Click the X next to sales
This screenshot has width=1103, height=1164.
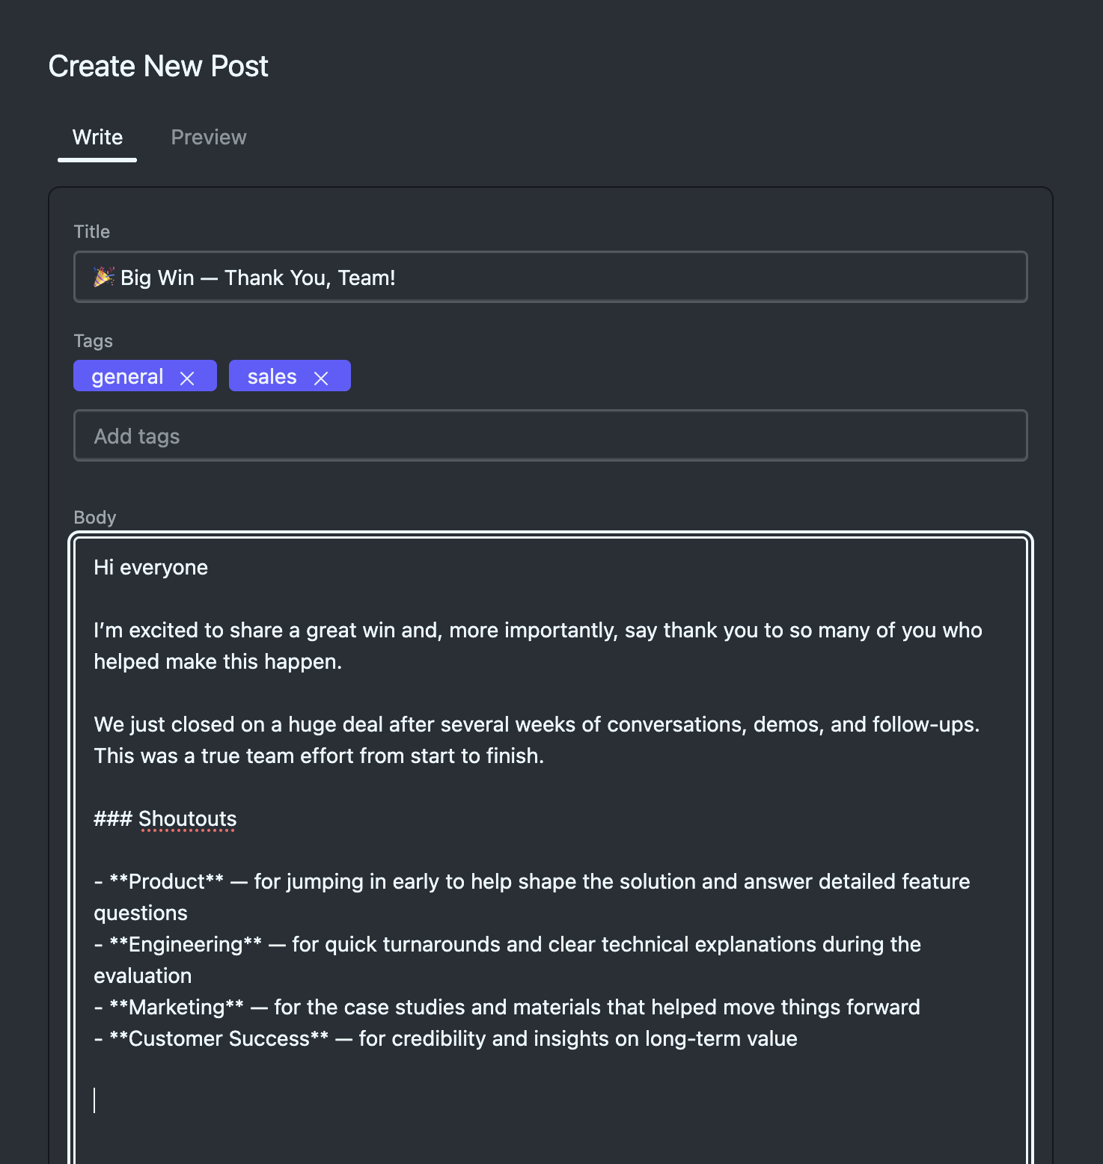click(x=322, y=377)
